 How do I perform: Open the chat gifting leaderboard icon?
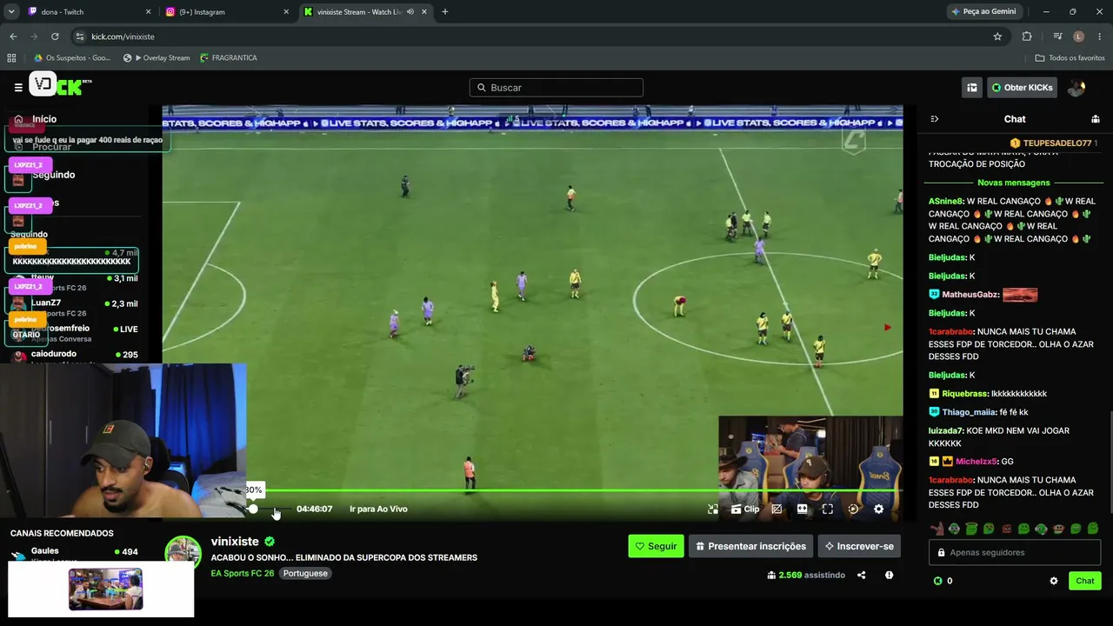click(x=1096, y=119)
